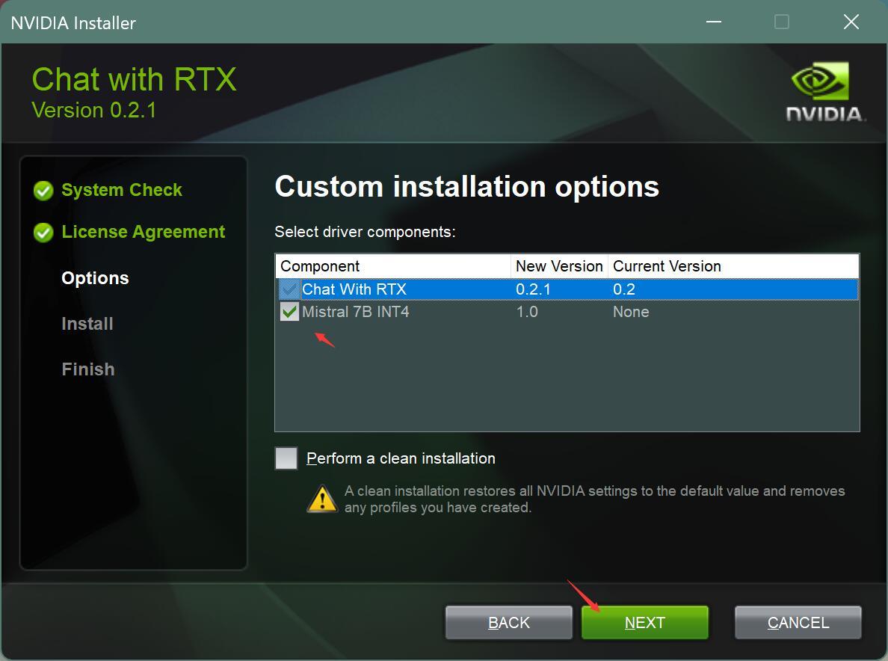
Task: Click new version 0.2.1 cell
Action: [533, 289]
